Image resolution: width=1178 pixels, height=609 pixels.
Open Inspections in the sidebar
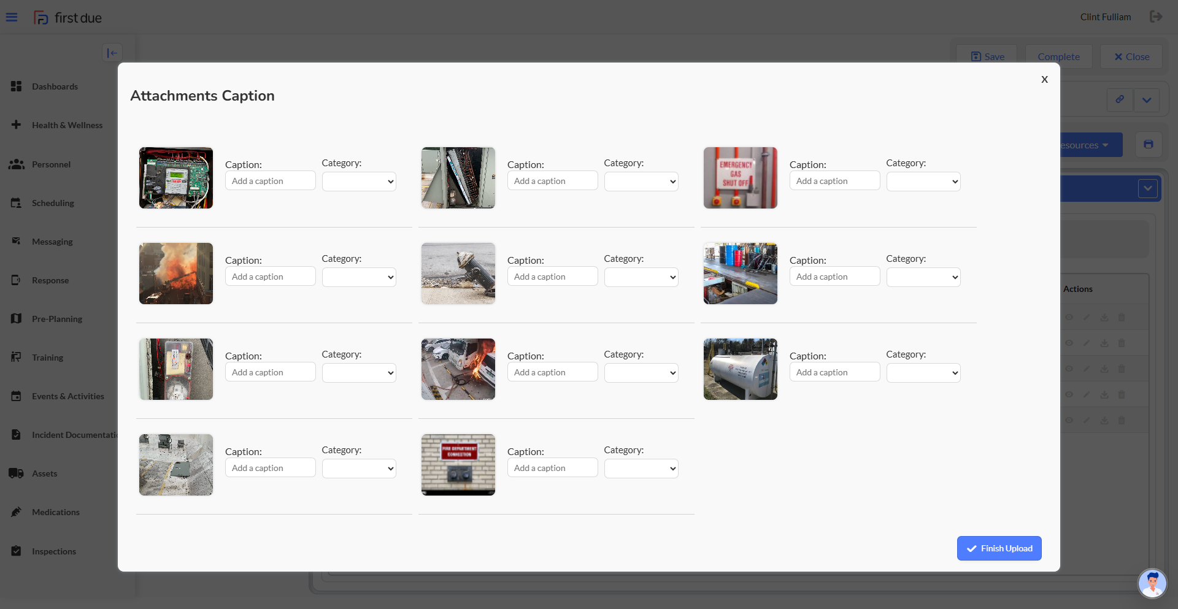(54, 551)
